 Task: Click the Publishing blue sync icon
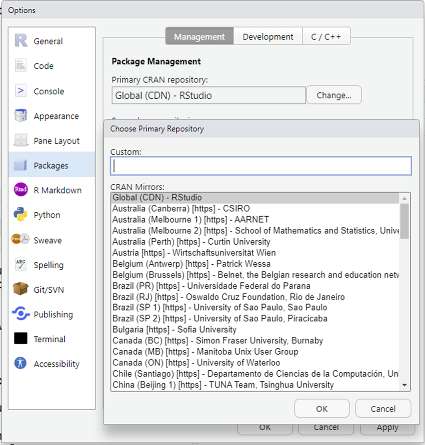[21, 313]
